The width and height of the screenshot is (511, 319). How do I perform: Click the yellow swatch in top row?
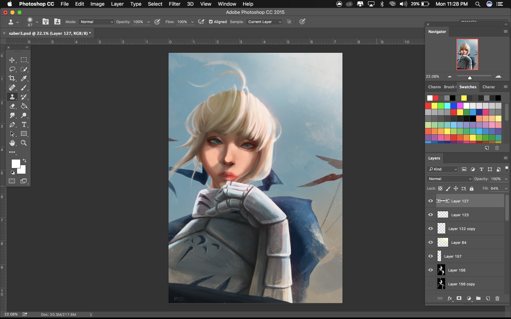pos(464,98)
